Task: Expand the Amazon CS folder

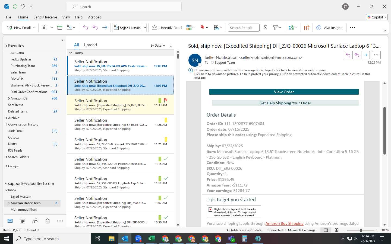Action: (9, 98)
